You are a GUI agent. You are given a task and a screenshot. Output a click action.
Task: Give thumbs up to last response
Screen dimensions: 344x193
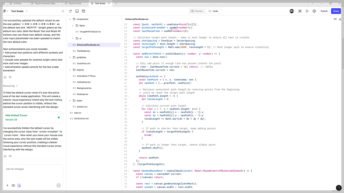coord(5,156)
